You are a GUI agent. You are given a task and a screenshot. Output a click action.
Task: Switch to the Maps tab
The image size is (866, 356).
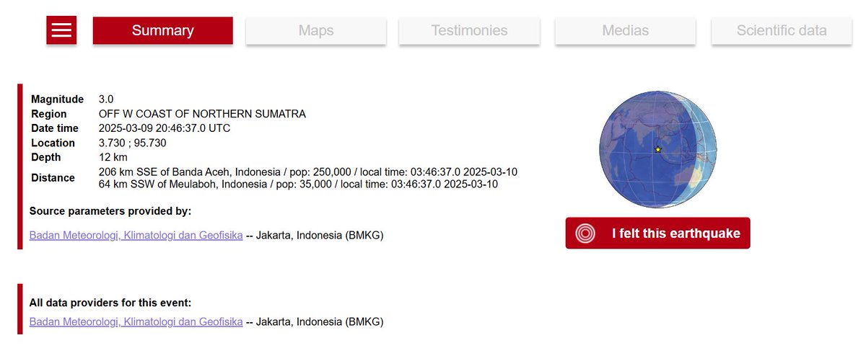[x=316, y=31]
